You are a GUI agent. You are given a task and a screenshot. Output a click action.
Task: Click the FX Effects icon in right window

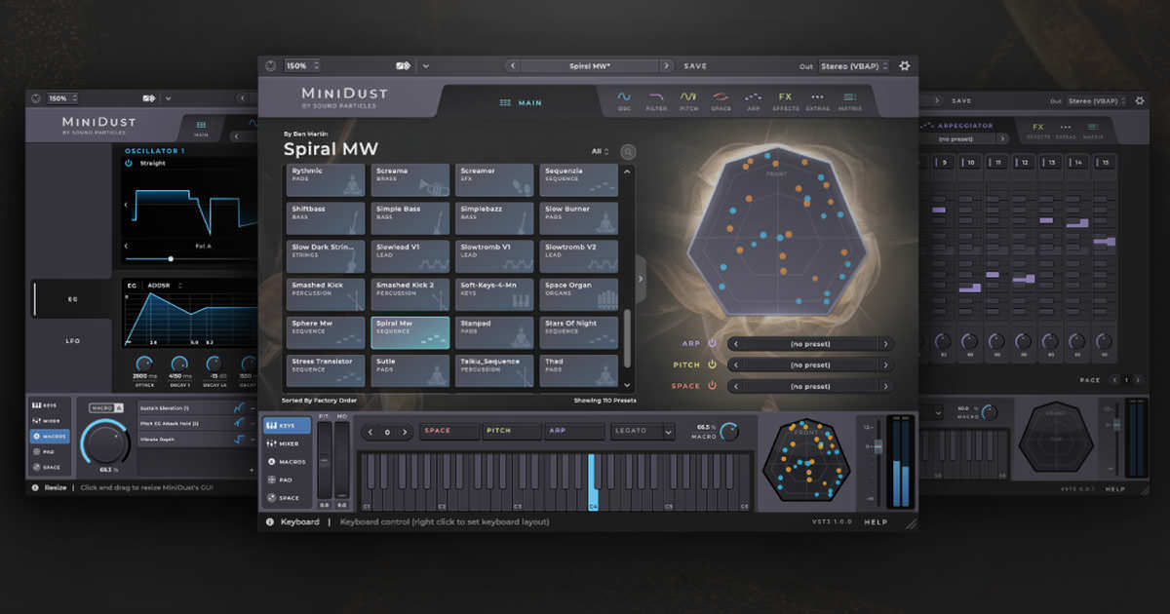click(1038, 131)
